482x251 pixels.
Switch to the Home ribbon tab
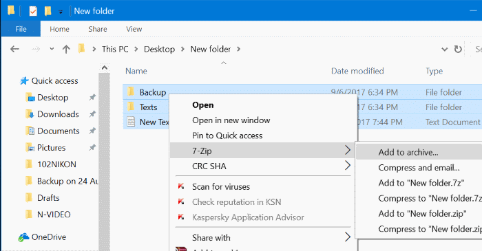click(59, 29)
